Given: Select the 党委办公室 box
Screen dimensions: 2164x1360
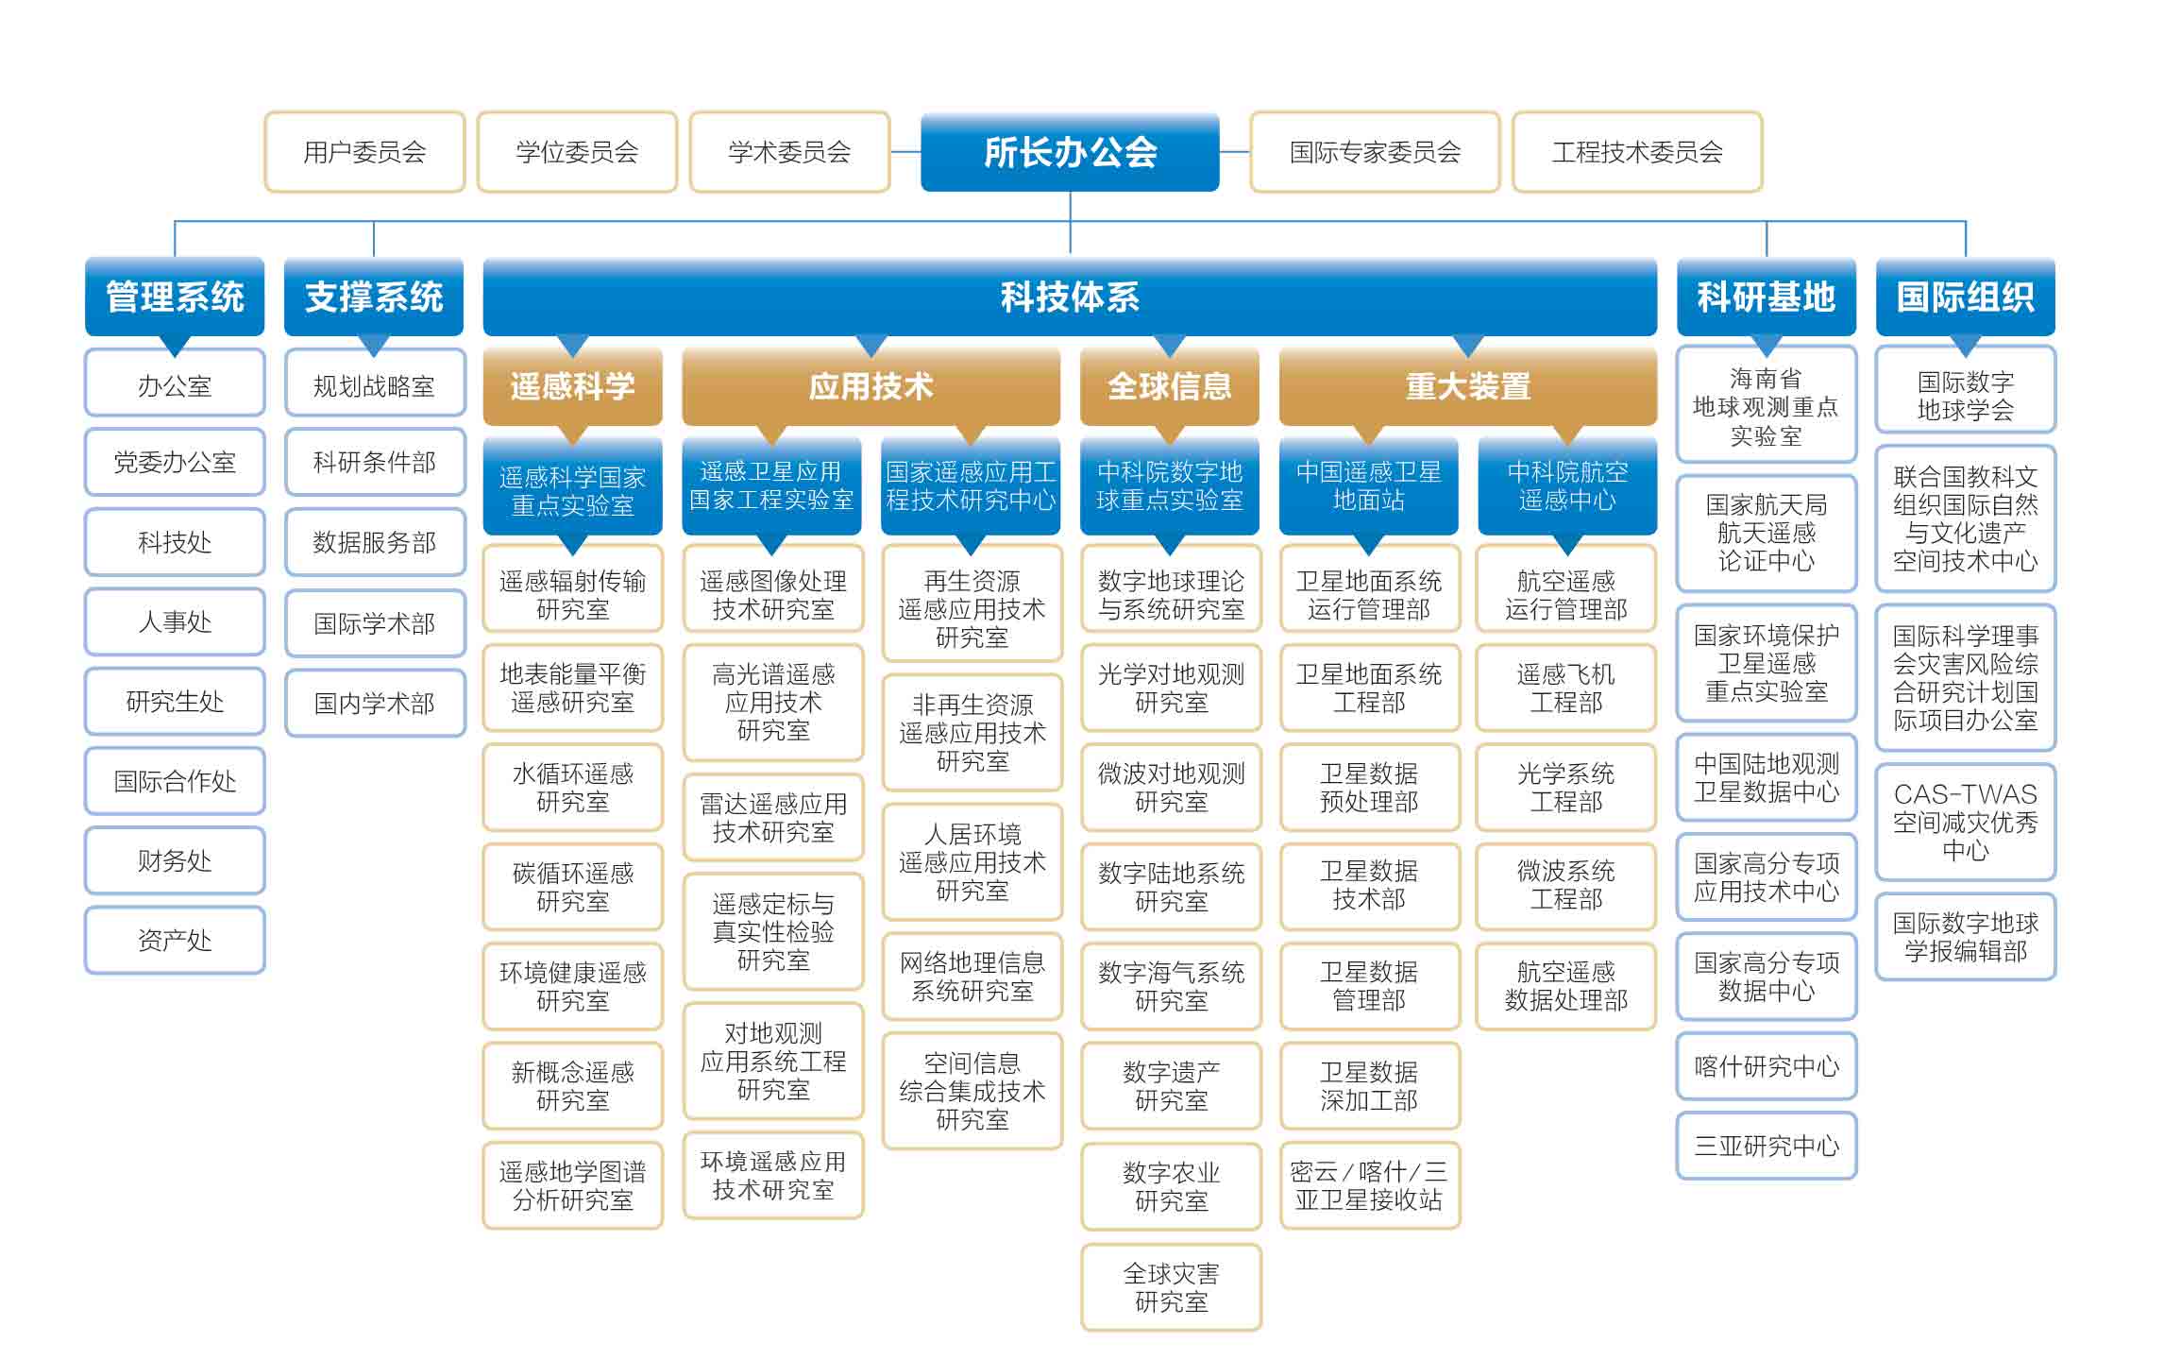Looking at the screenshot, I should pyautogui.click(x=175, y=462).
